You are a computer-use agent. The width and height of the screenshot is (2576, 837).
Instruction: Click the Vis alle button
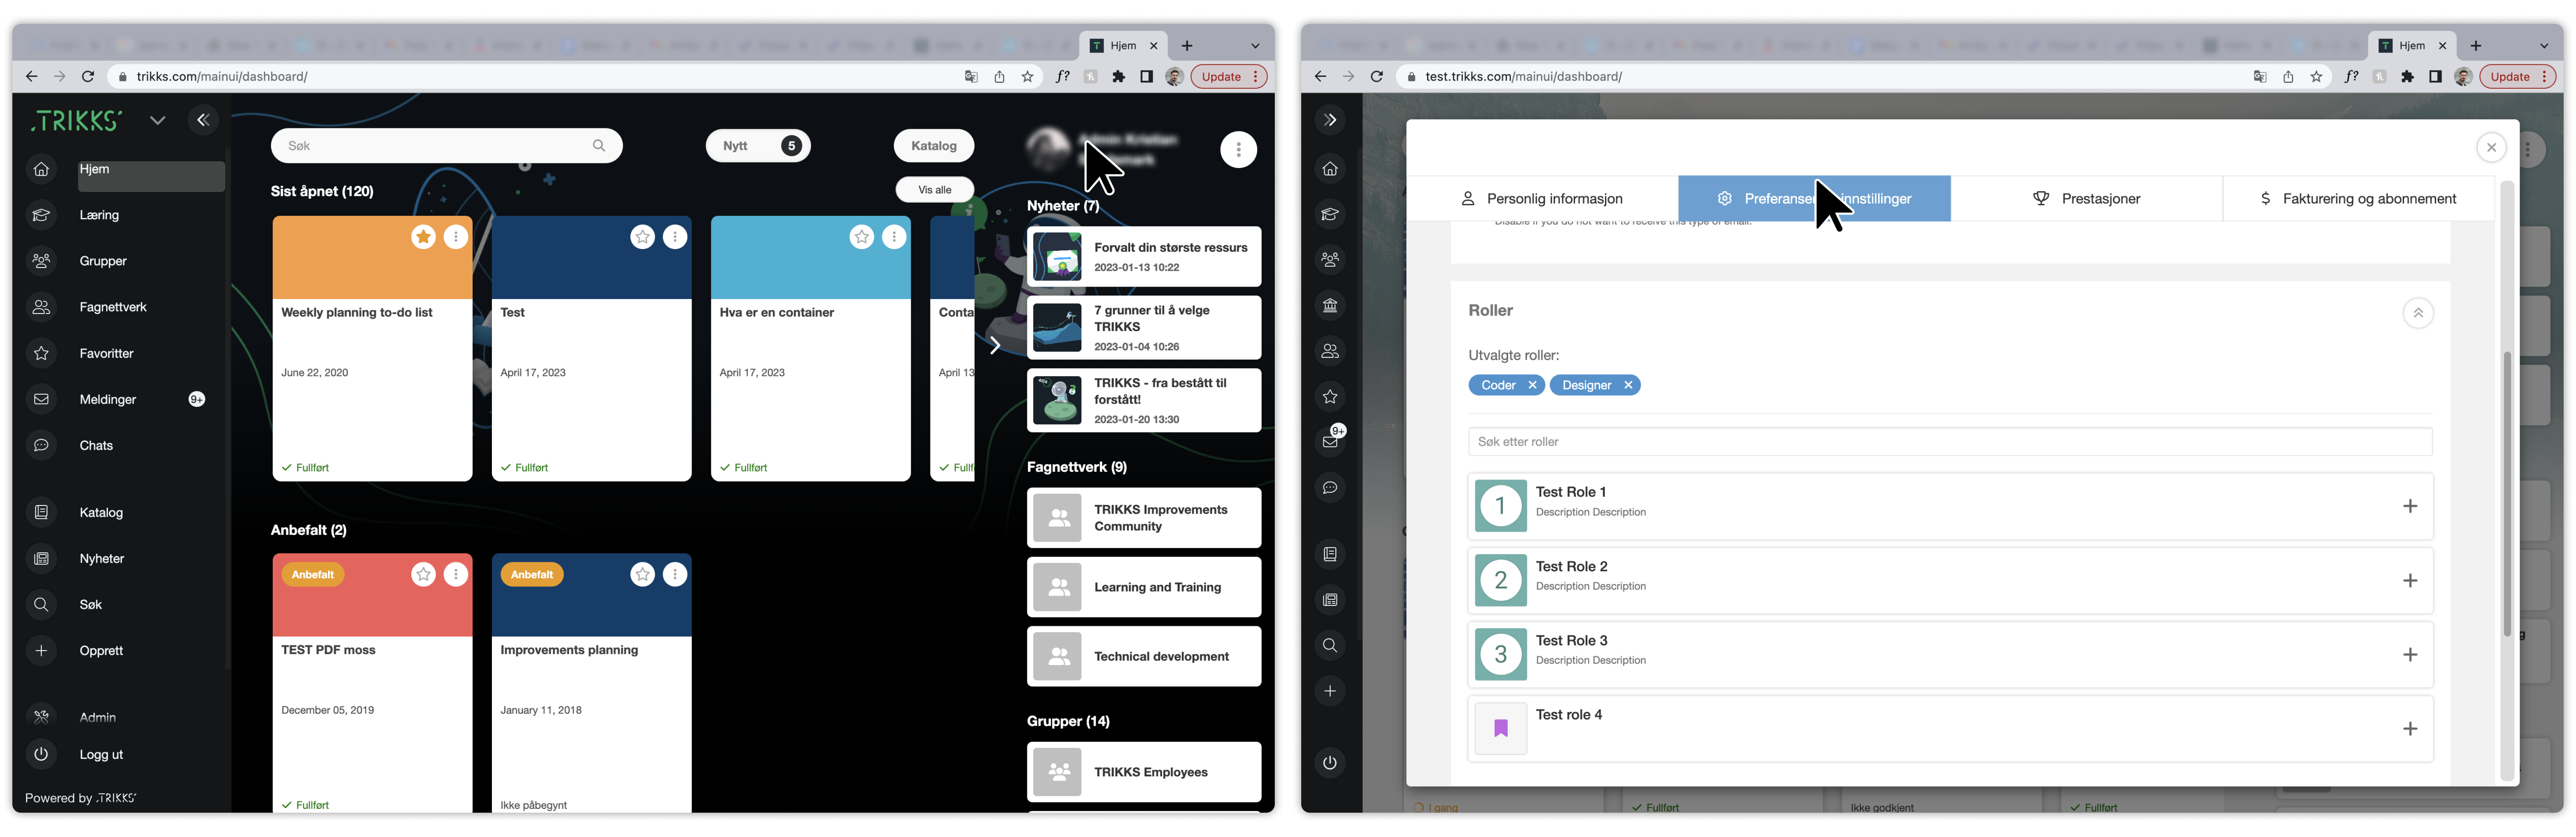pyautogui.click(x=934, y=190)
